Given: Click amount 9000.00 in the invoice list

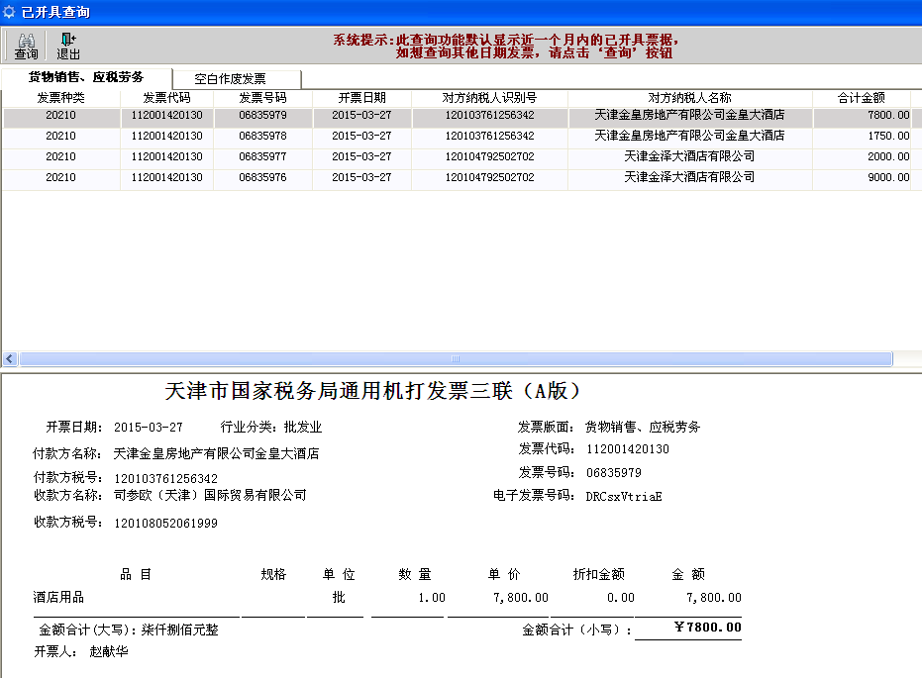Looking at the screenshot, I should (x=888, y=177).
